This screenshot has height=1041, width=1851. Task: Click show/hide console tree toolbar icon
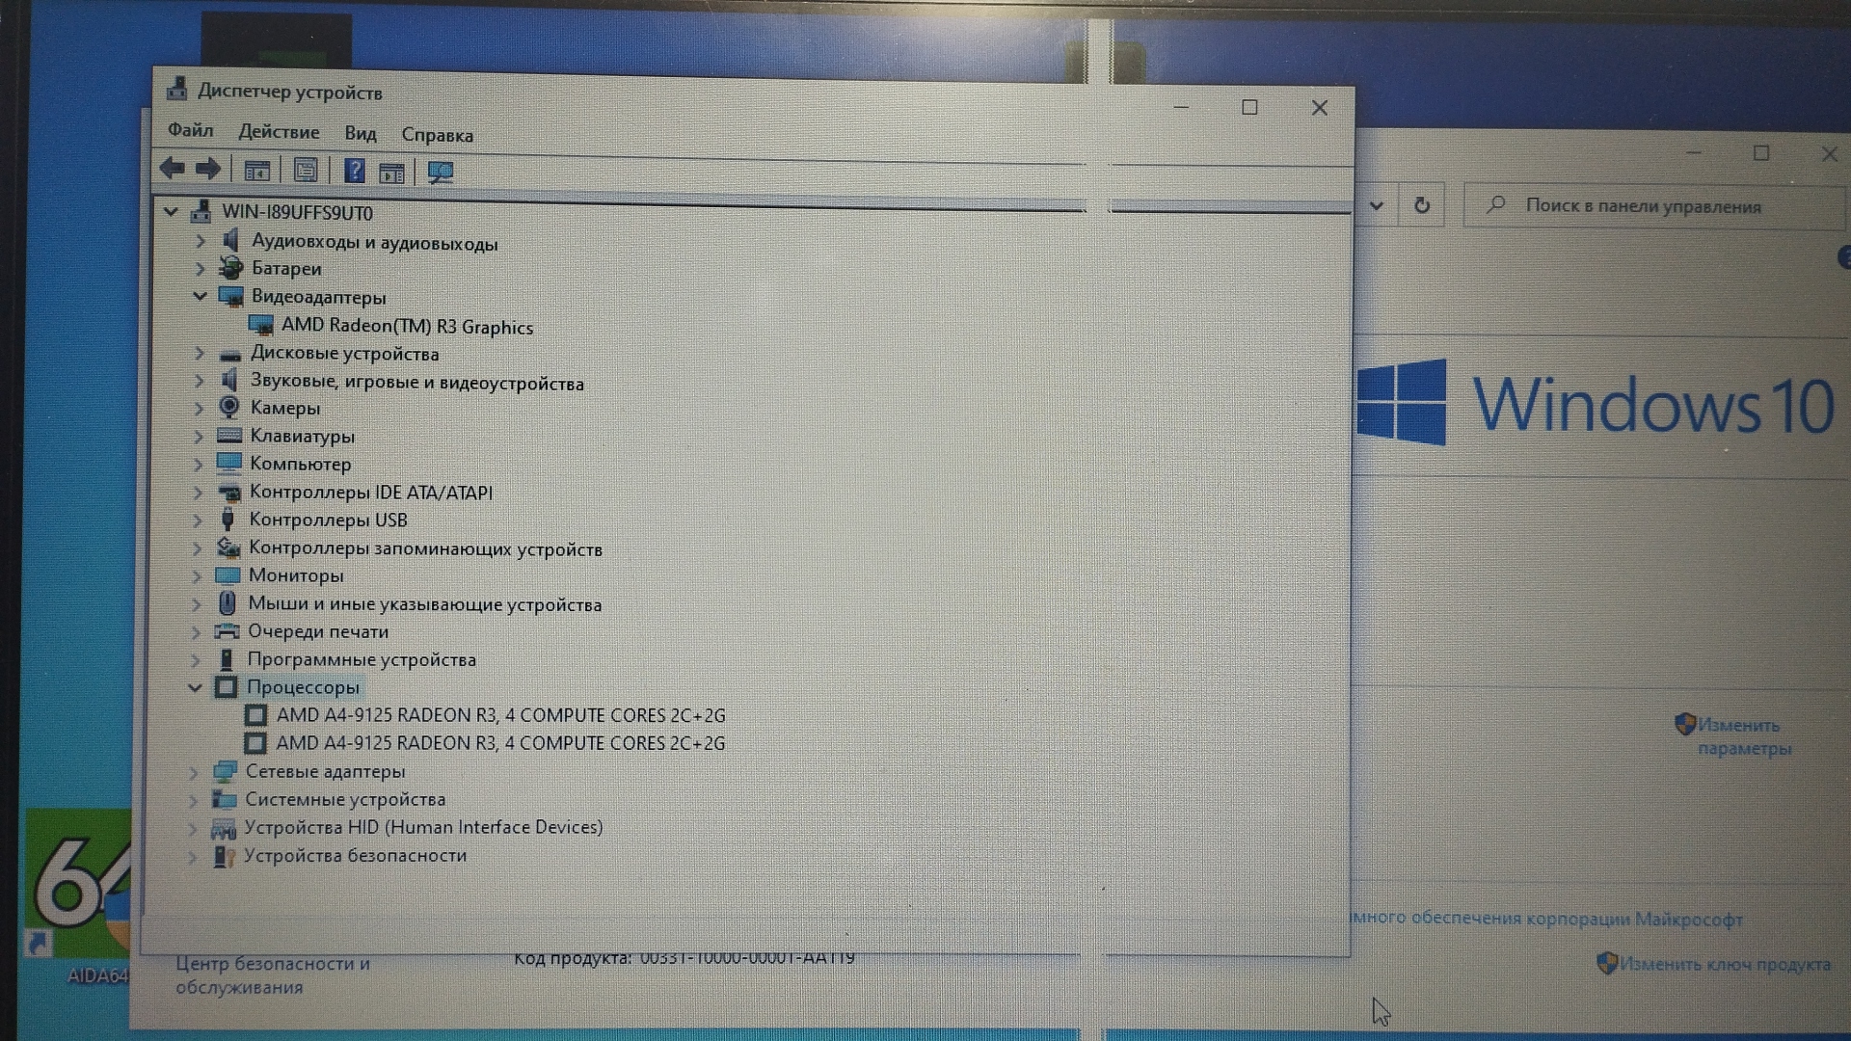[x=256, y=172]
